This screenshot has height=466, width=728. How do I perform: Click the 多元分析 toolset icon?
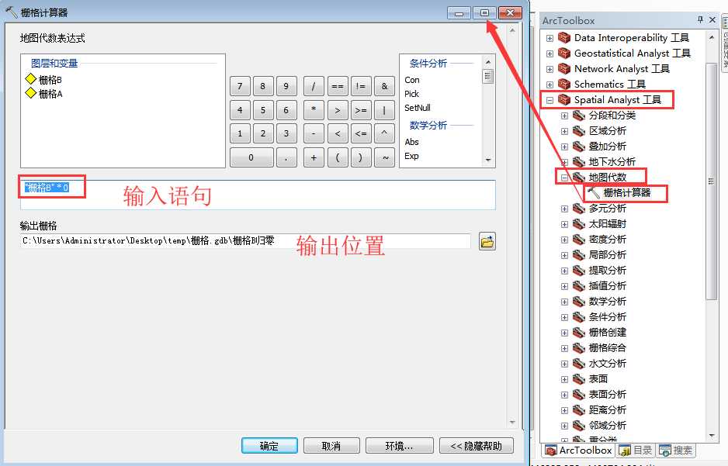(578, 209)
